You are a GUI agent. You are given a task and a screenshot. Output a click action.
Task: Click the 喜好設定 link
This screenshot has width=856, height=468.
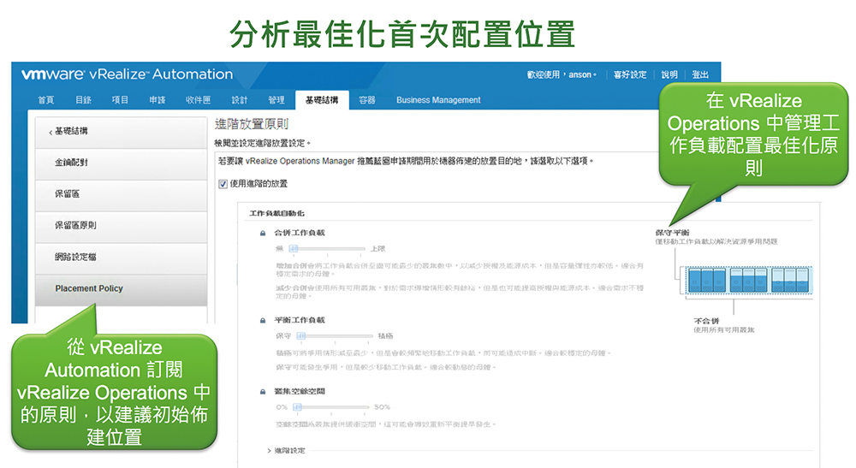click(x=630, y=74)
